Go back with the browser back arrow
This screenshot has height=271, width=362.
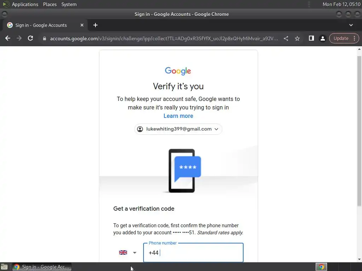(x=8, y=38)
